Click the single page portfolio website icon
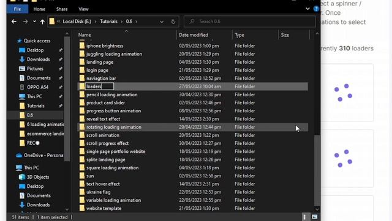 pyautogui.click(x=82, y=152)
